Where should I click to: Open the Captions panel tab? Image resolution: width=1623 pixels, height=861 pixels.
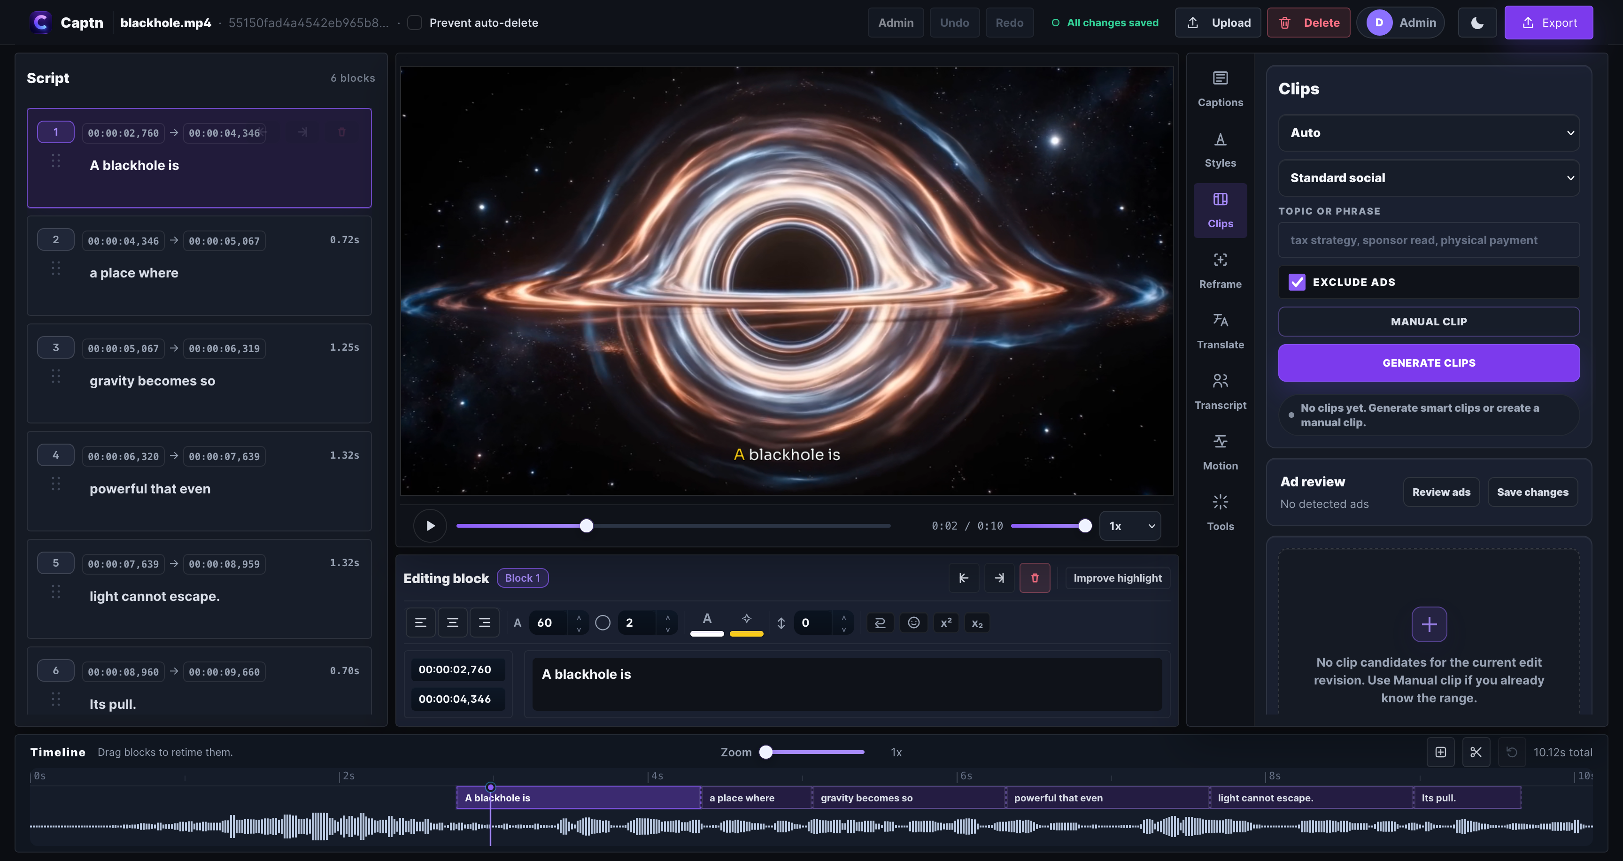click(x=1220, y=89)
